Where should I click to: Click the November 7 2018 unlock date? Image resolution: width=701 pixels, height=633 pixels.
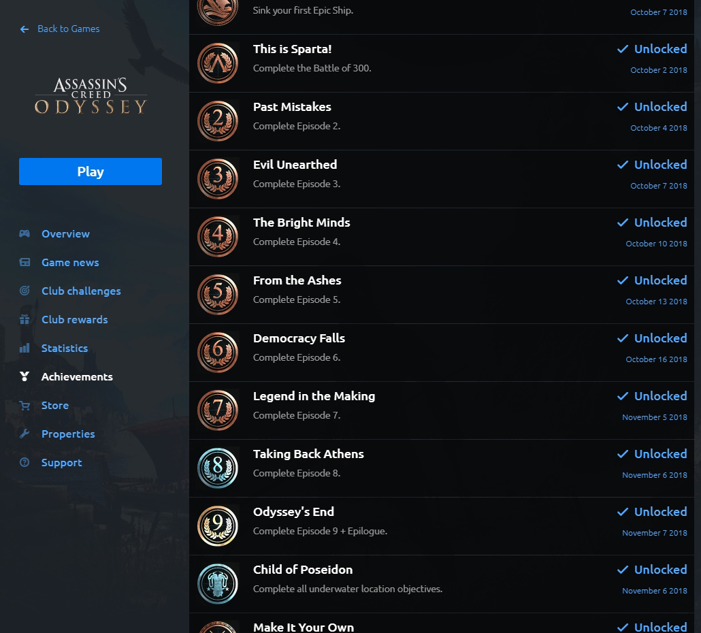coord(655,533)
